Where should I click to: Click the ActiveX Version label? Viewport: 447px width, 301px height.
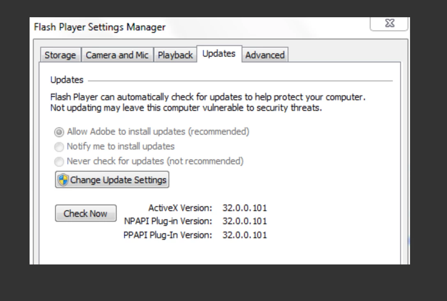pyautogui.click(x=180, y=208)
